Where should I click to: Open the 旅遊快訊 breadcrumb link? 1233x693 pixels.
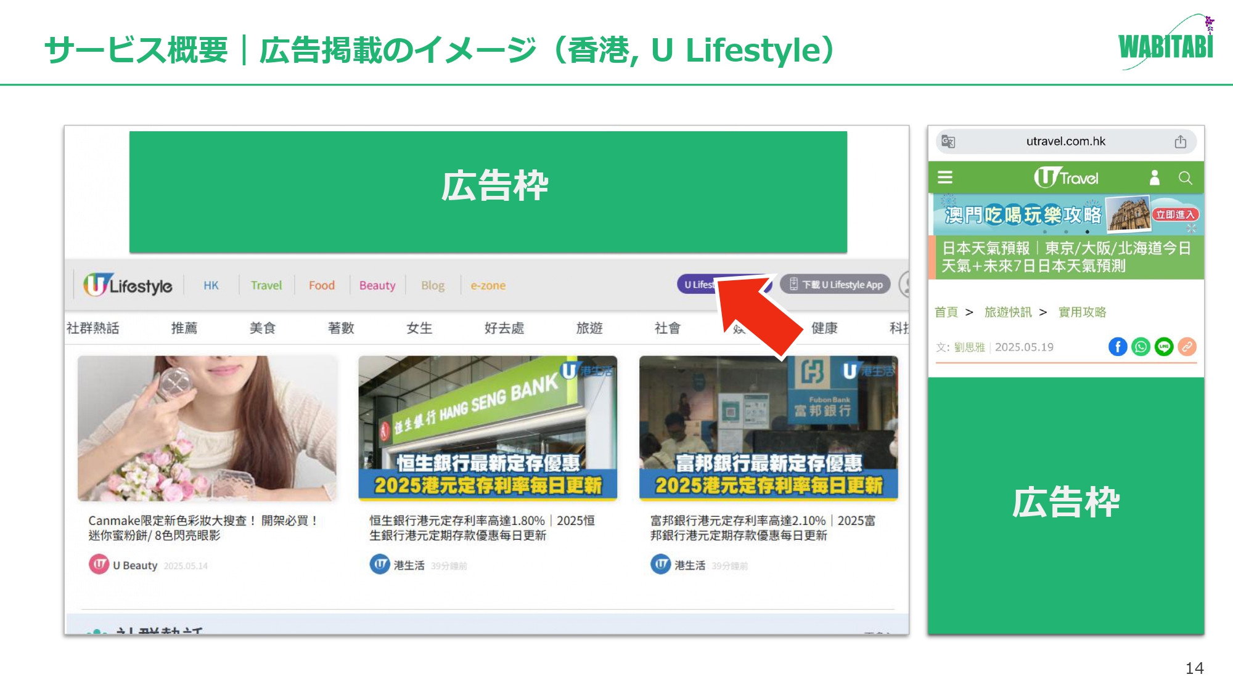(x=1007, y=312)
